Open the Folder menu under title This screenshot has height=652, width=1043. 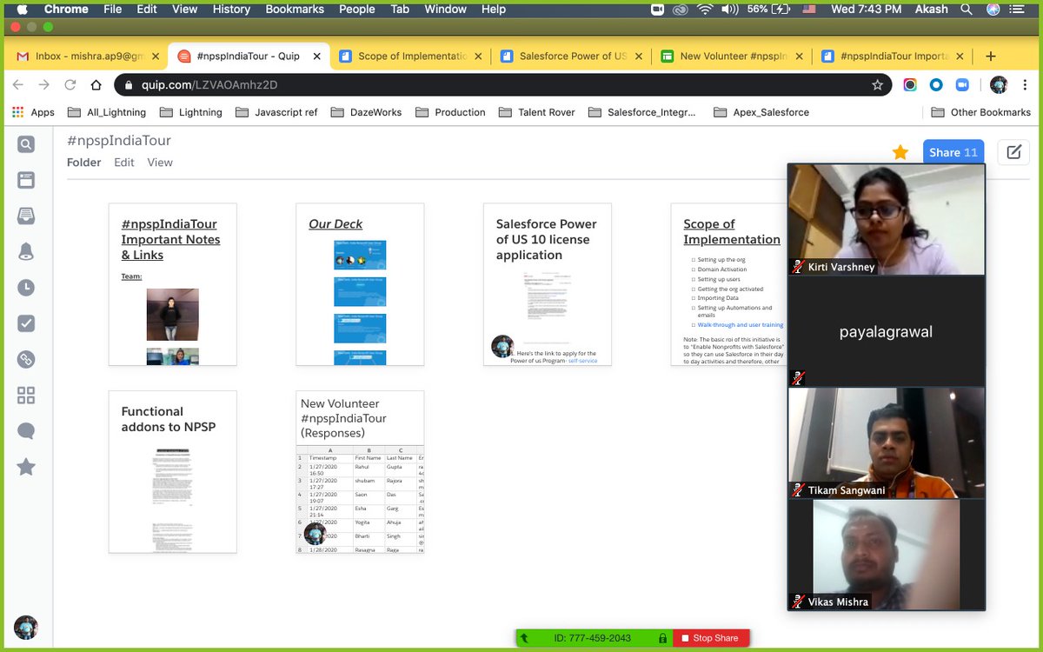tap(84, 163)
